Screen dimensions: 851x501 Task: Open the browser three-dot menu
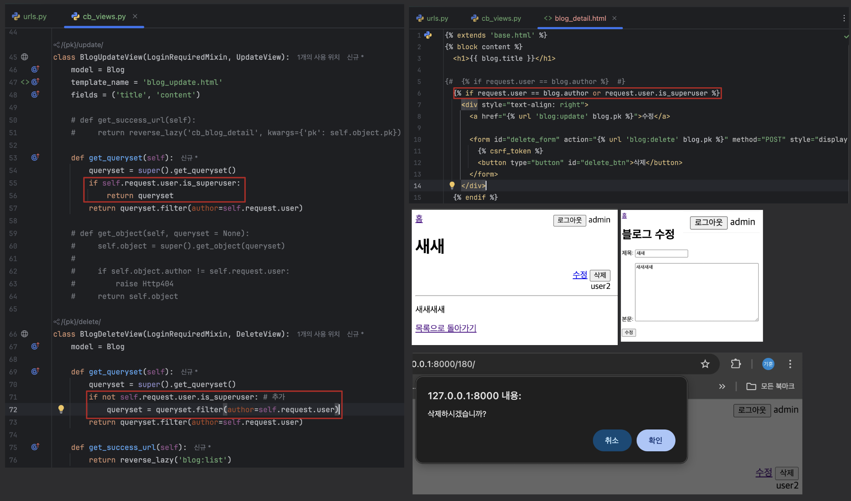tap(790, 364)
